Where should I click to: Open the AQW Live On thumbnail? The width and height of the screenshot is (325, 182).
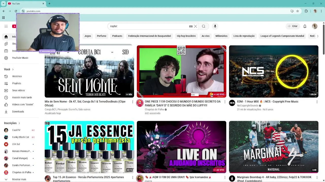click(x=182, y=147)
